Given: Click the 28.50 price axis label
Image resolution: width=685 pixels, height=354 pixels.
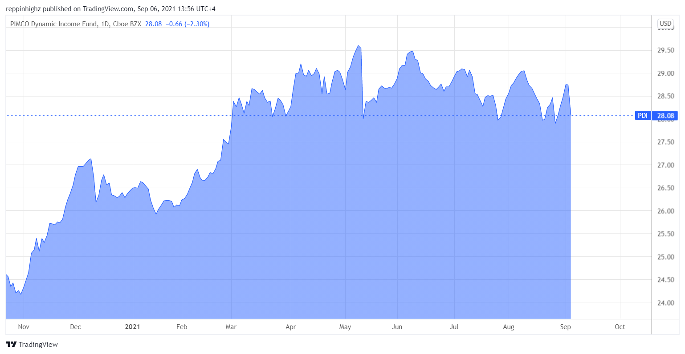Looking at the screenshot, I should pyautogui.click(x=666, y=96).
